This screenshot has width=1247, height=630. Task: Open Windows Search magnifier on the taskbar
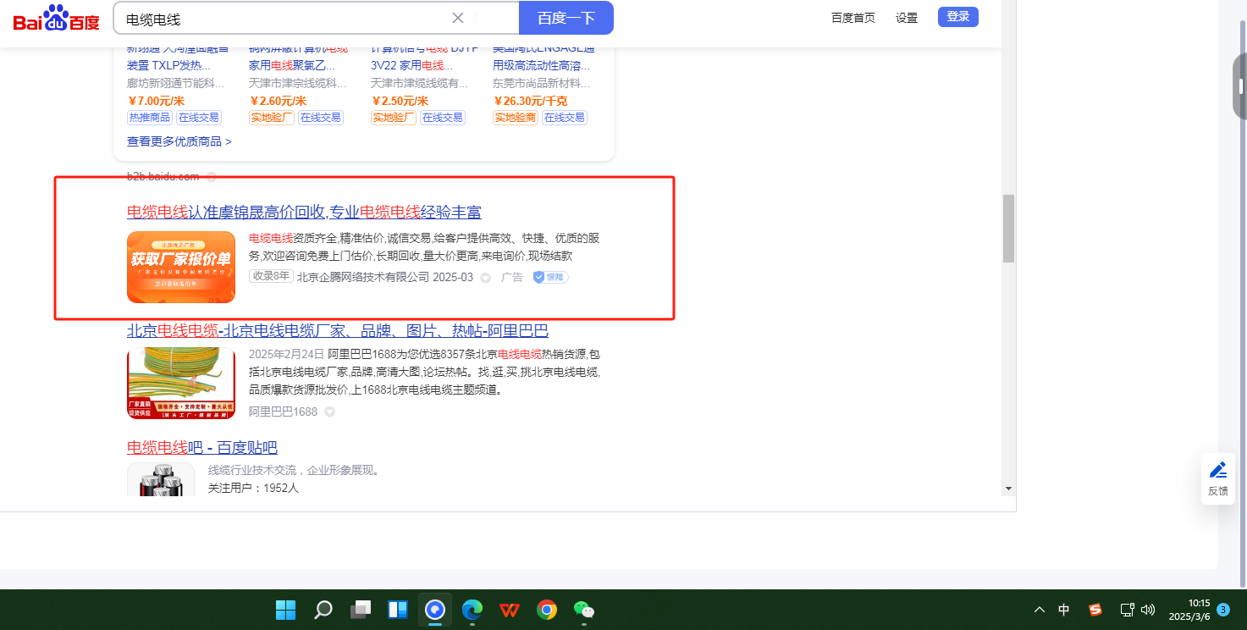click(x=323, y=610)
